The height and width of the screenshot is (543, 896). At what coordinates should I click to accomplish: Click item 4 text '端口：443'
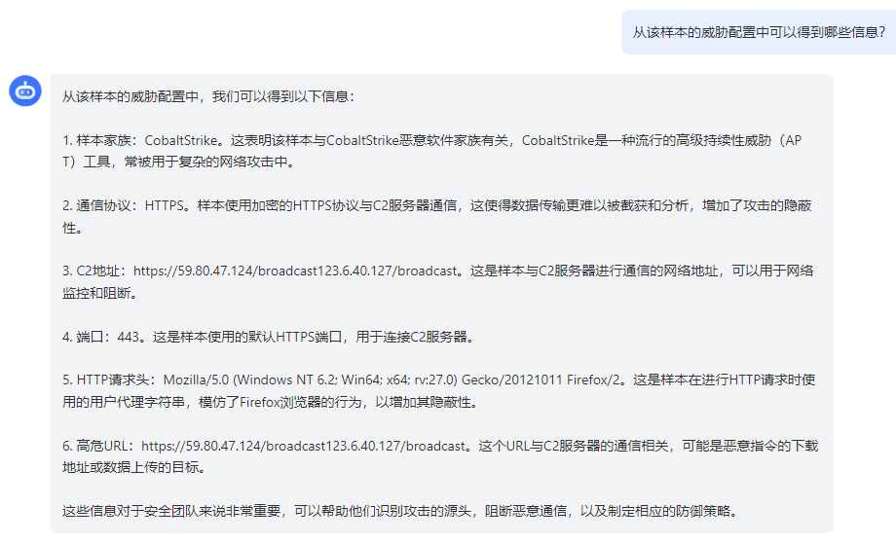click(x=107, y=337)
